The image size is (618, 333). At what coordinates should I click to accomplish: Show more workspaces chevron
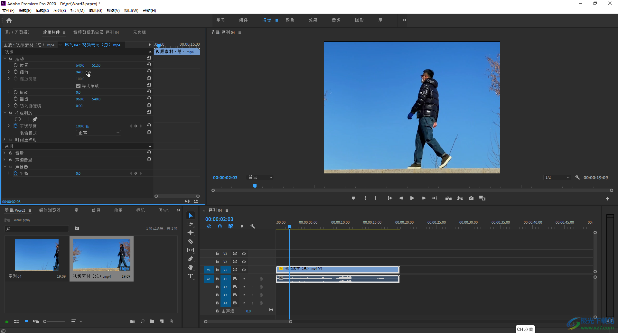point(404,20)
